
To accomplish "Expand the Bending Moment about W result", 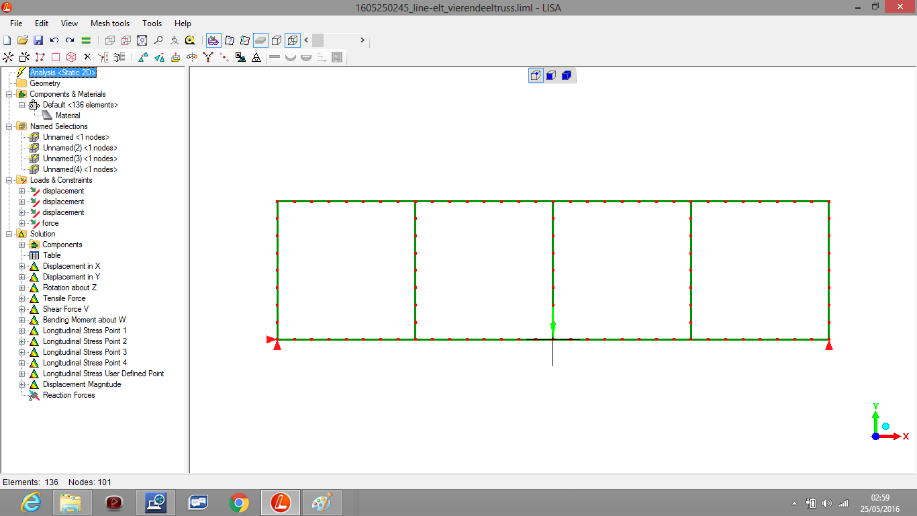I will click(21, 320).
